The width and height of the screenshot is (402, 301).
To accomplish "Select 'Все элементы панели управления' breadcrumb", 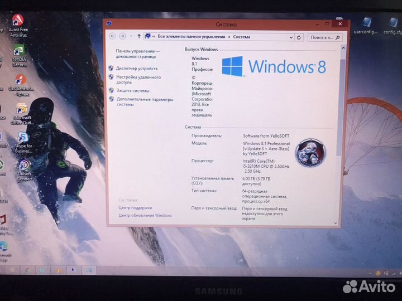I will point(192,37).
